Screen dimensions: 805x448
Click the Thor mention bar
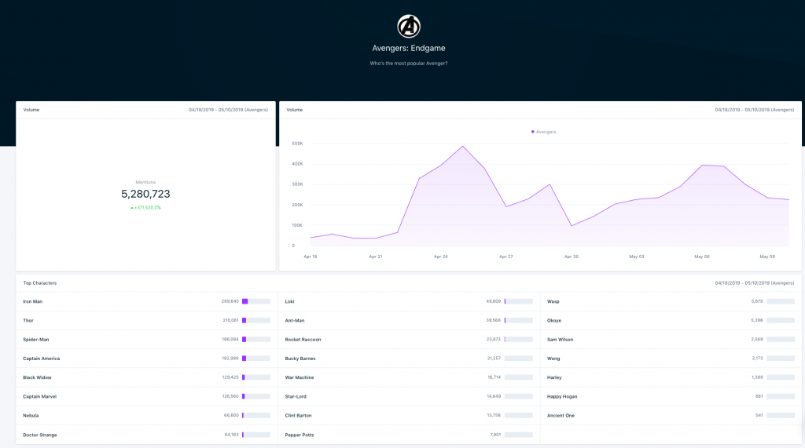tap(256, 320)
